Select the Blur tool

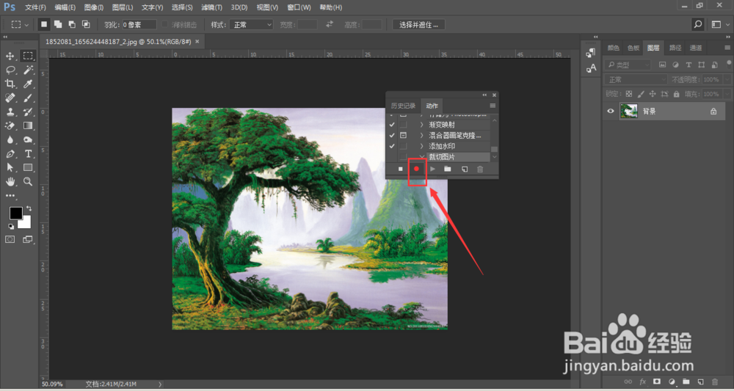[x=10, y=140]
